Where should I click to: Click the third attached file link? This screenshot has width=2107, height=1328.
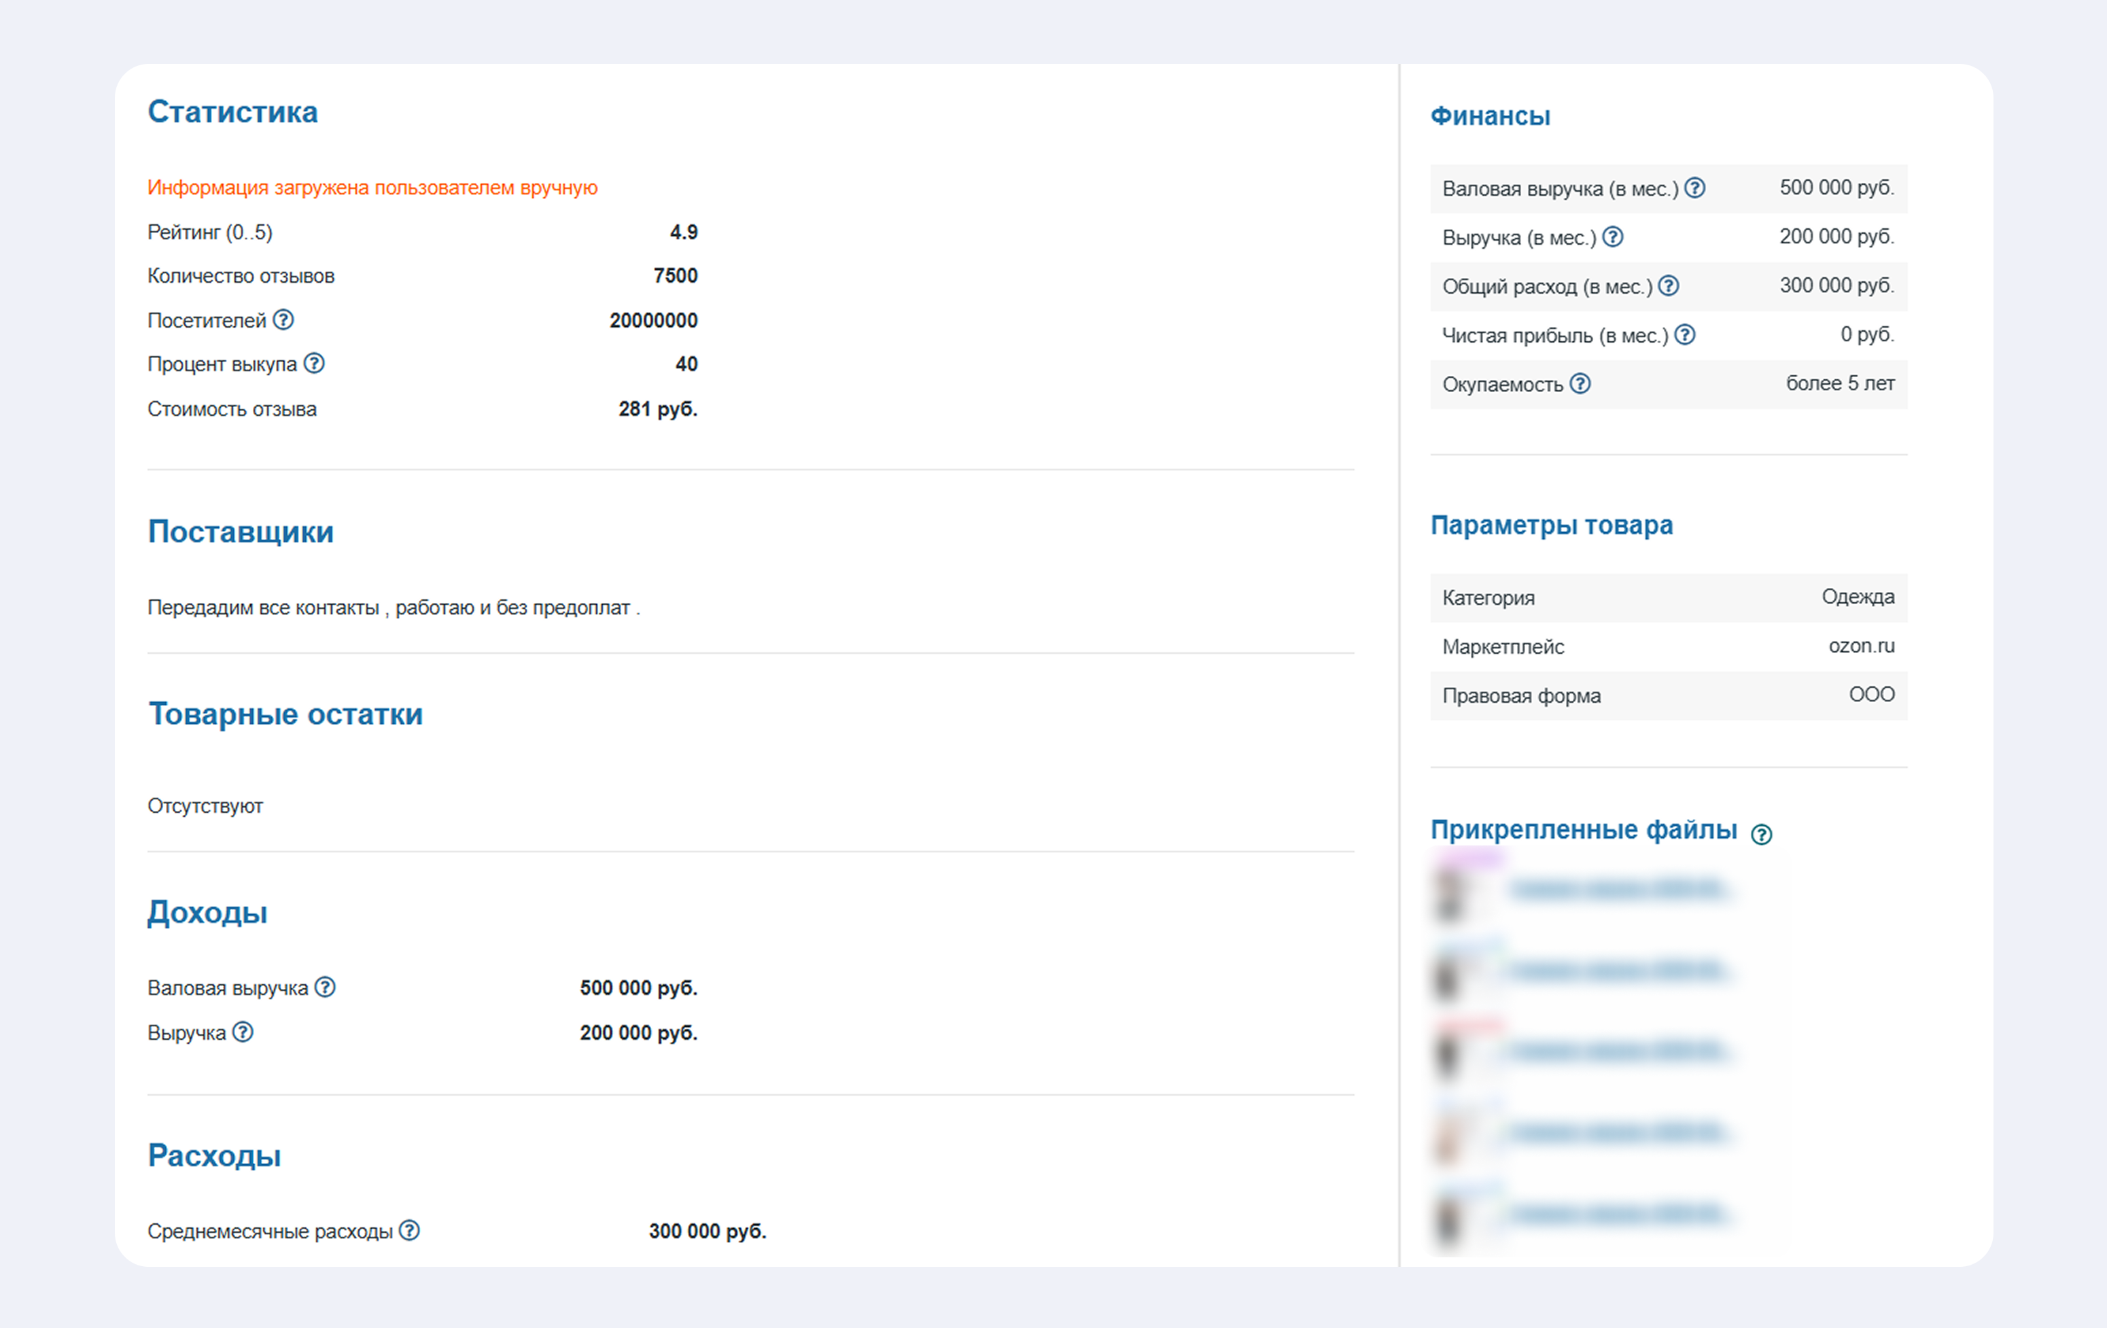pyautogui.click(x=1617, y=1051)
